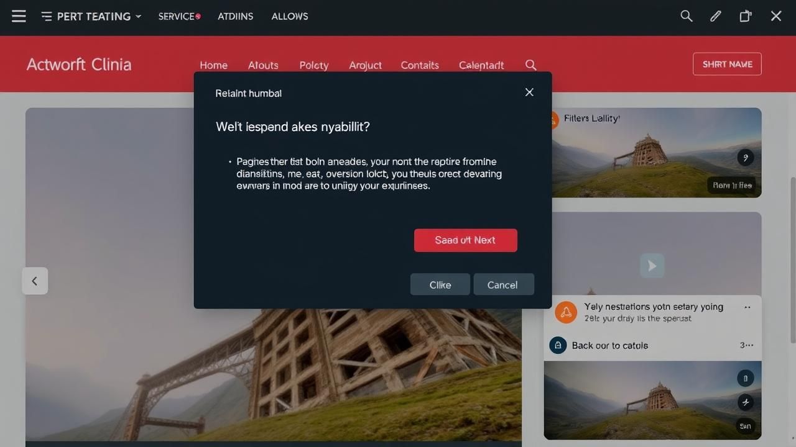Select the pencil edit icon
This screenshot has height=447, width=796.
tap(716, 16)
